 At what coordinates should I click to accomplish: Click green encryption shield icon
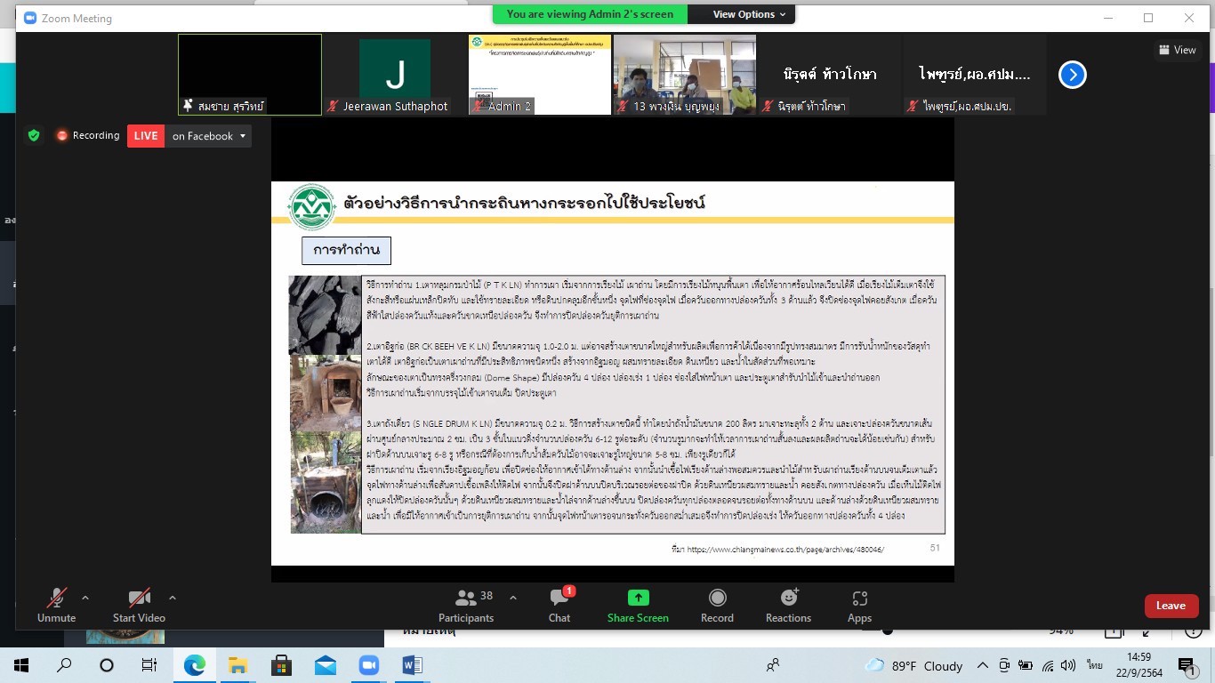click(34, 136)
